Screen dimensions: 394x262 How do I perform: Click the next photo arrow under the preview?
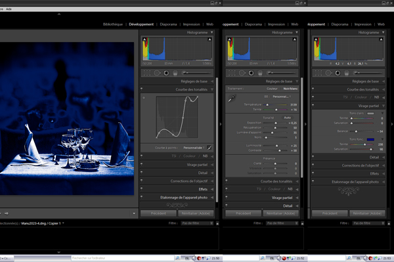[x=7, y=213]
